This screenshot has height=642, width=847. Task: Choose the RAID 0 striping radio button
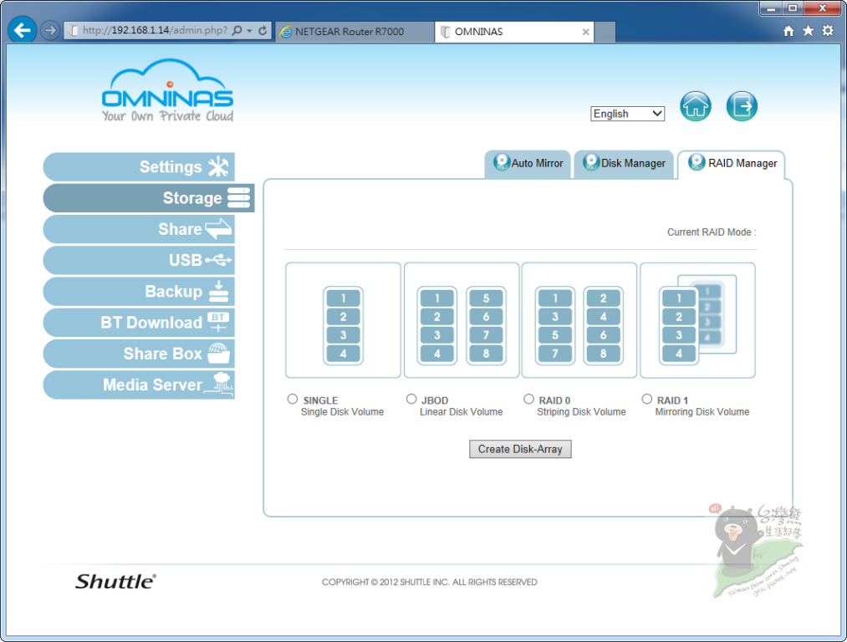[x=528, y=399]
